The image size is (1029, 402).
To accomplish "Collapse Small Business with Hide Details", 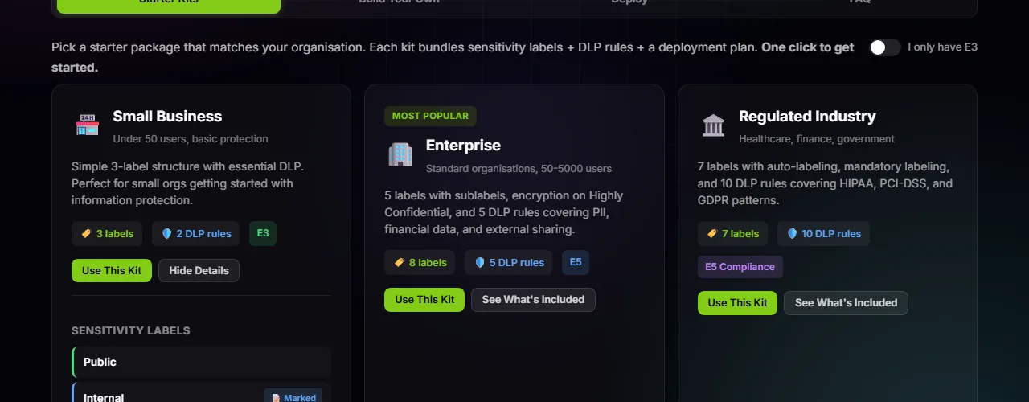I will click(199, 271).
